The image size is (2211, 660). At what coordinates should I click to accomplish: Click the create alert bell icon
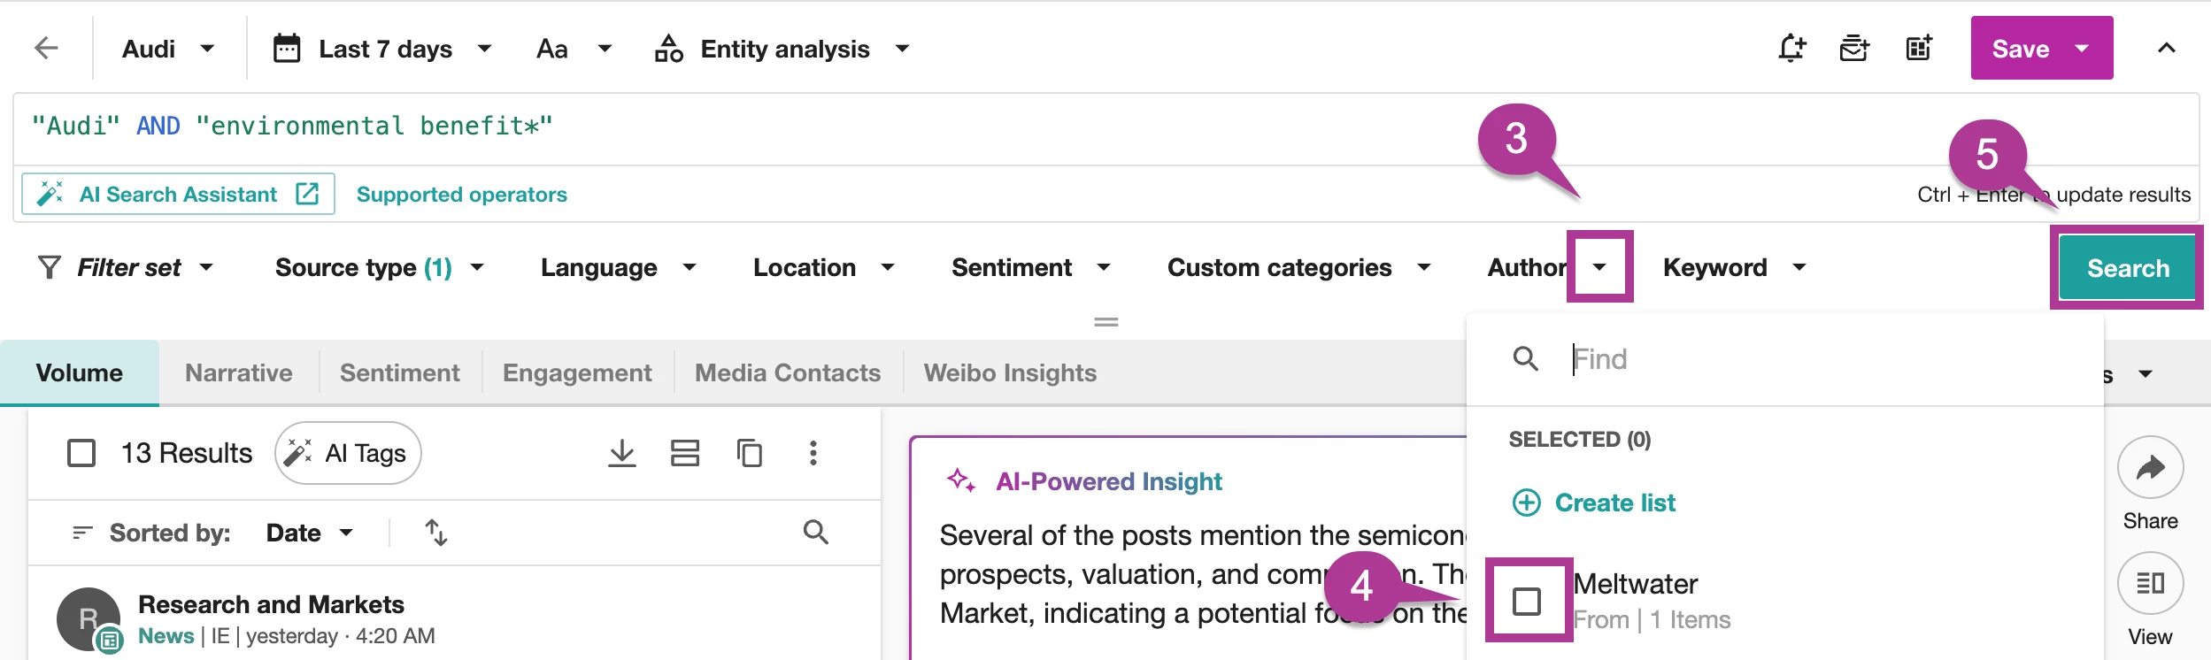pos(1791,48)
